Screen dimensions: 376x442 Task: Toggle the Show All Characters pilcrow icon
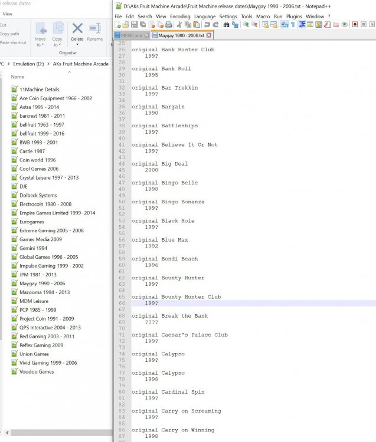pyautogui.click(x=293, y=25)
